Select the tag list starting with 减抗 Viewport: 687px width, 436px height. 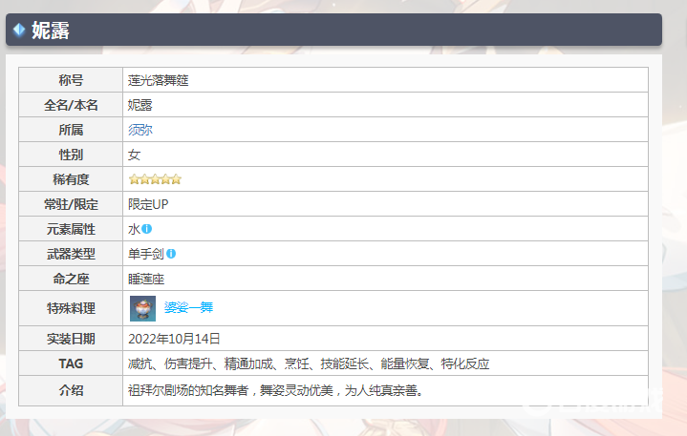(x=309, y=363)
